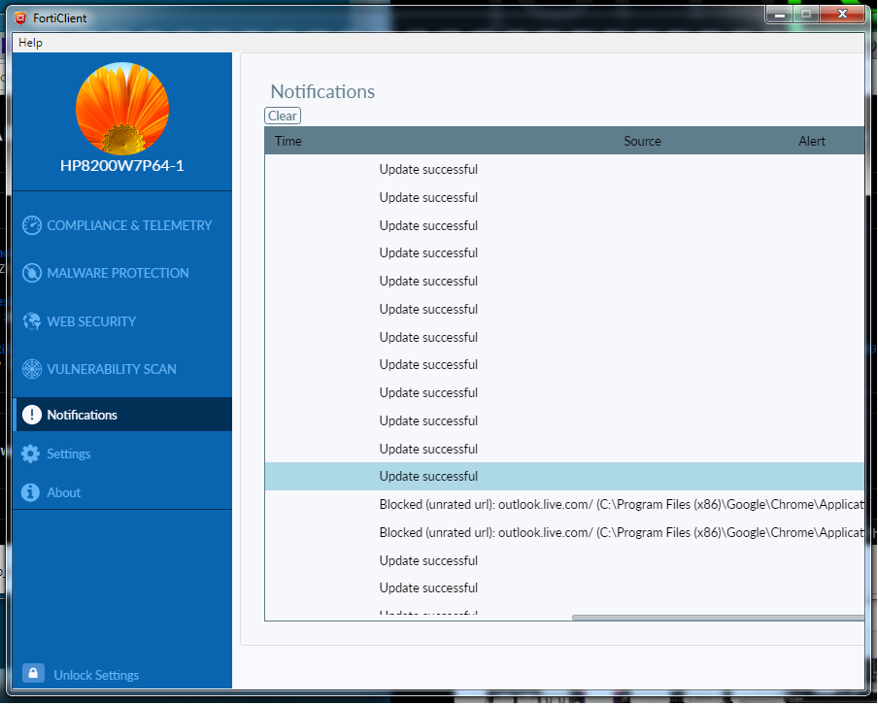The image size is (878, 705).
Task: Select the second Blocked outlook.live.com row
Action: (x=565, y=533)
